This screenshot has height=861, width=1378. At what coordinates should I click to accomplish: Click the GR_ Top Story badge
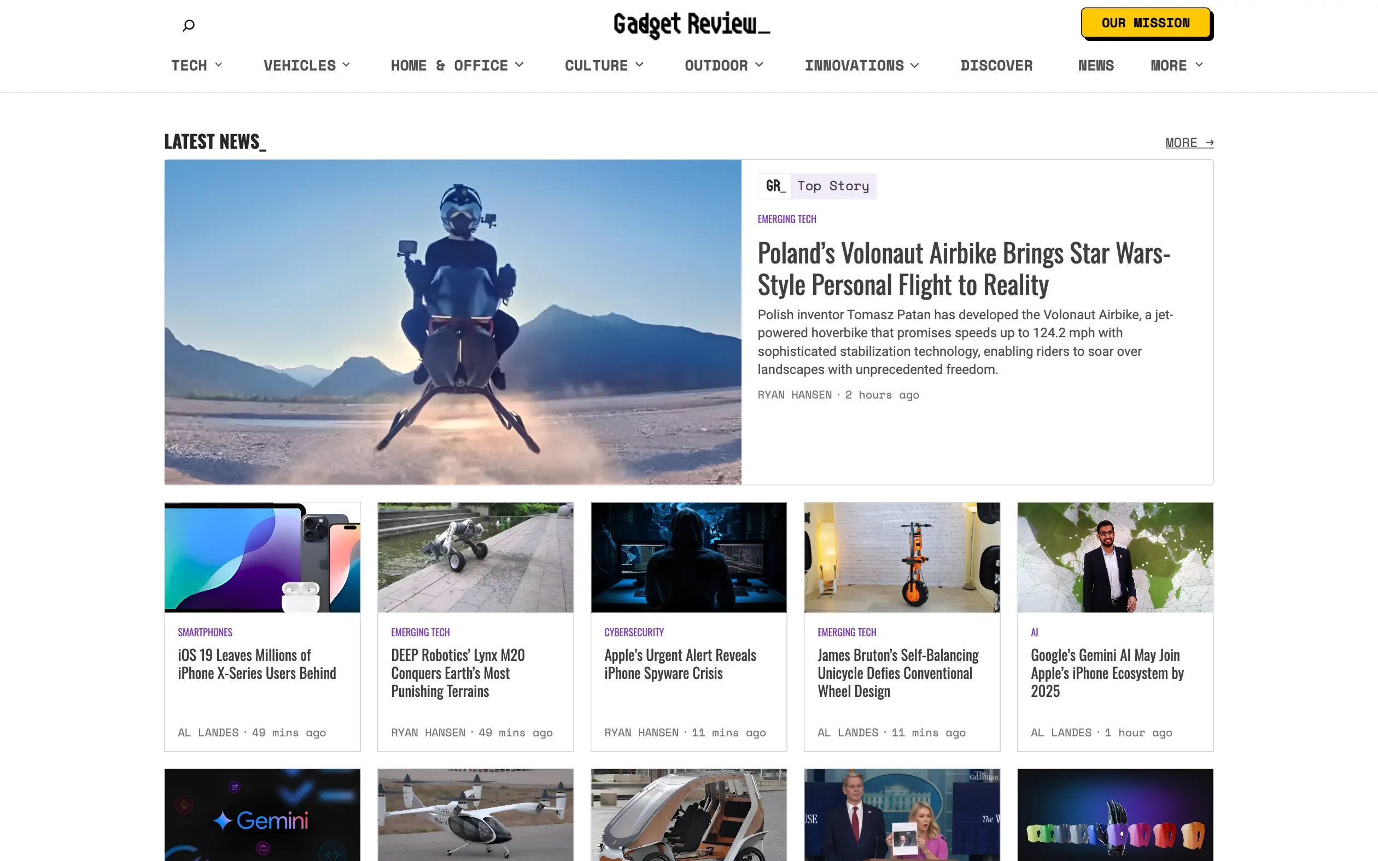click(817, 186)
